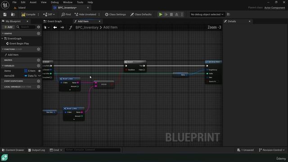Open Class Defaults

tap(141, 14)
